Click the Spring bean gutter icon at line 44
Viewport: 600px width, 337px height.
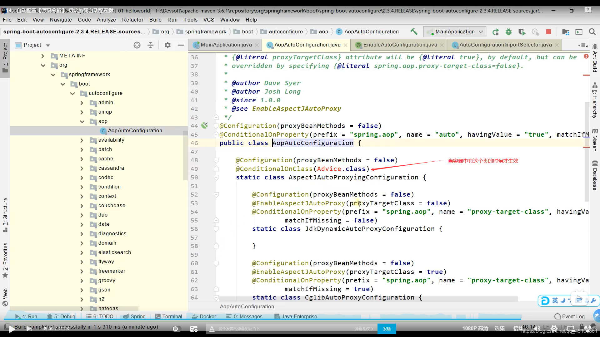click(205, 125)
